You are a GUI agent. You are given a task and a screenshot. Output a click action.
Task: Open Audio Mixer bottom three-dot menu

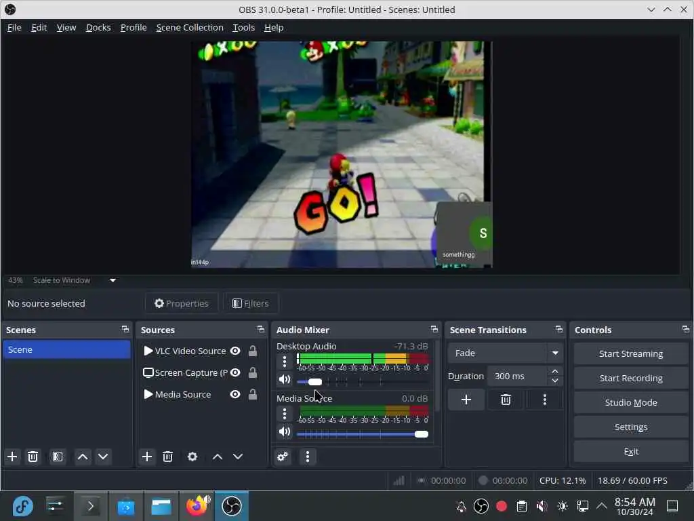[x=308, y=457]
